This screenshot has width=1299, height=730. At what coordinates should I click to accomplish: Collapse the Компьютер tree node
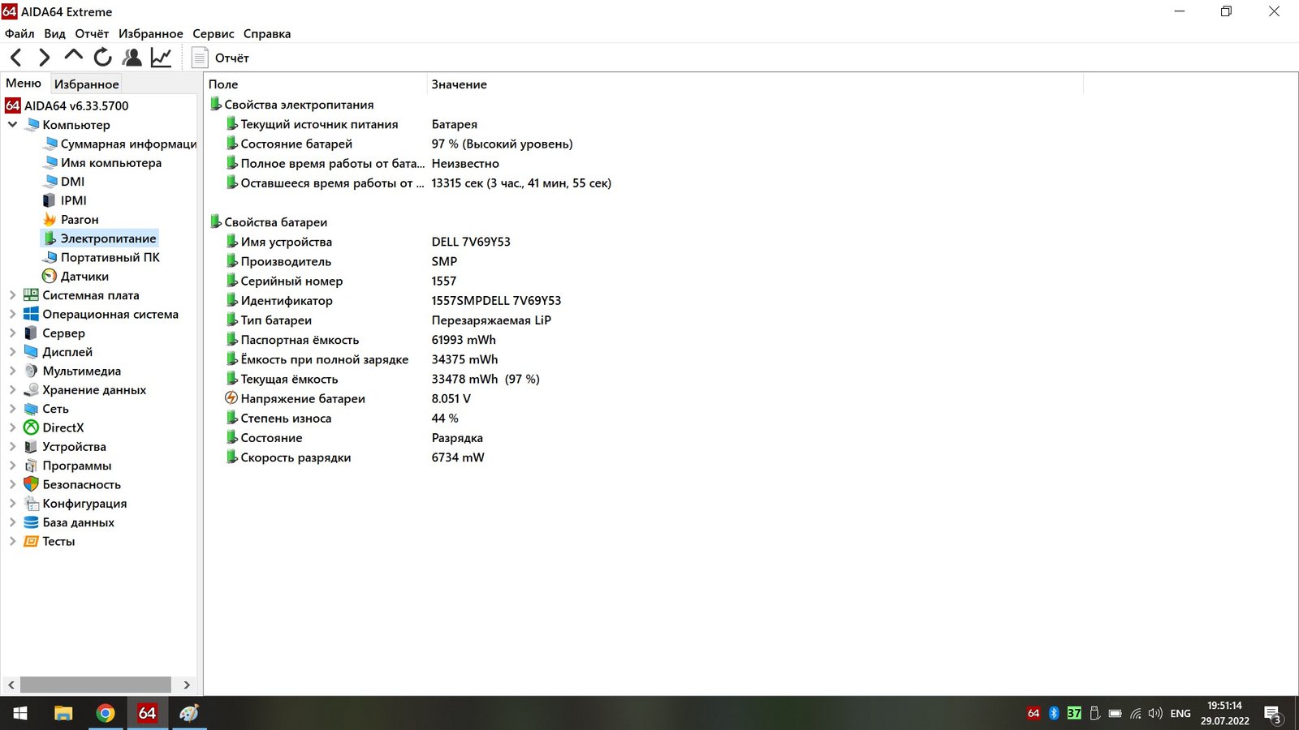tap(12, 125)
